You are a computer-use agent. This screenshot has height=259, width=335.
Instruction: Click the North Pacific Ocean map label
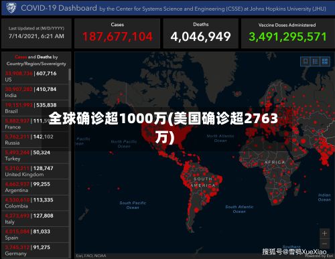tap(124, 144)
